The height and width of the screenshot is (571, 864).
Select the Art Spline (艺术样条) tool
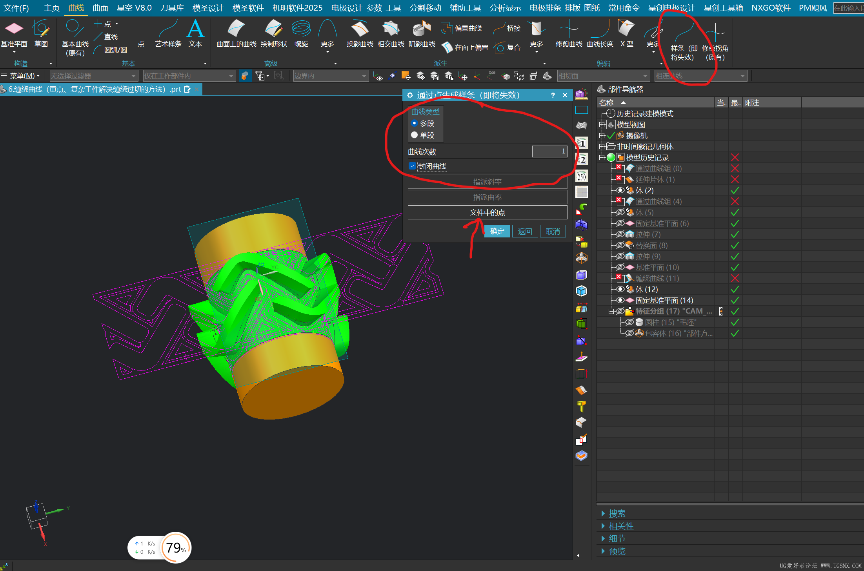[168, 30]
